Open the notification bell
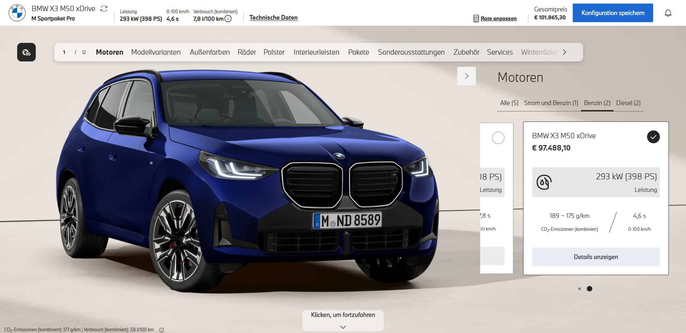The height and width of the screenshot is (333, 686). coord(668,13)
